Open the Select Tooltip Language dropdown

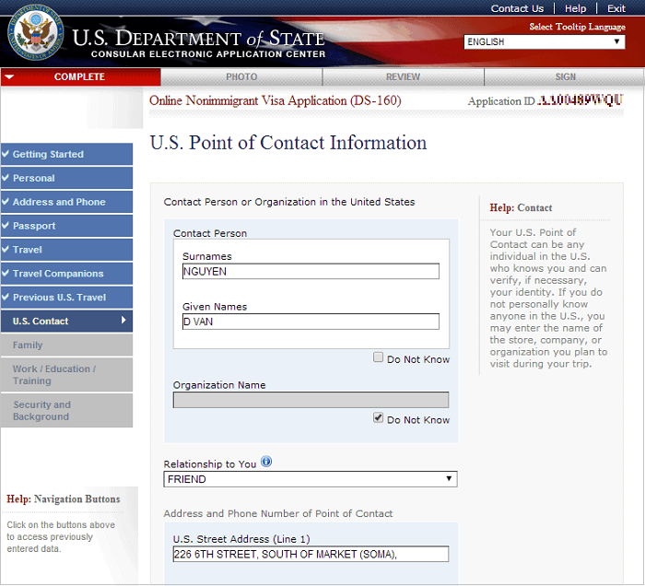click(544, 41)
